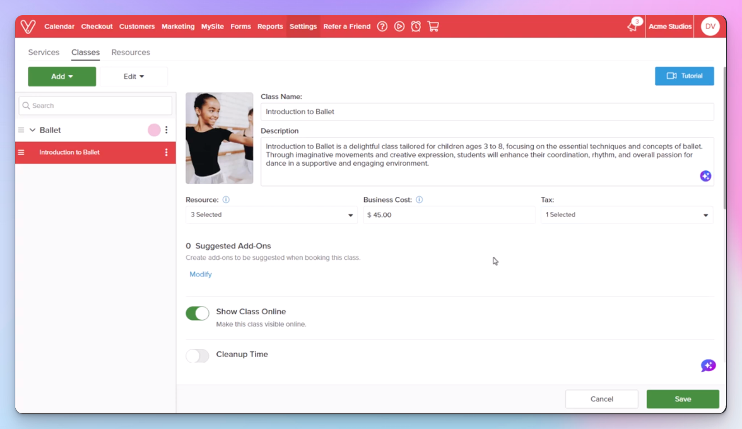Open the Forms menu
Screen dimensions: 742x429
pos(240,26)
